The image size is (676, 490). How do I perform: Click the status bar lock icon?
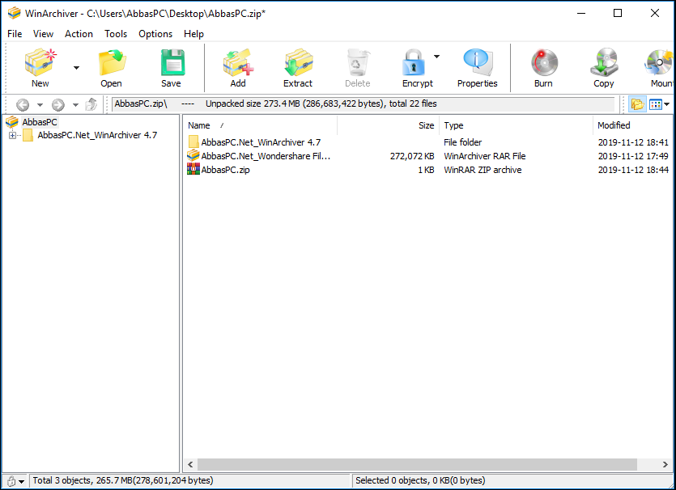click(x=11, y=481)
